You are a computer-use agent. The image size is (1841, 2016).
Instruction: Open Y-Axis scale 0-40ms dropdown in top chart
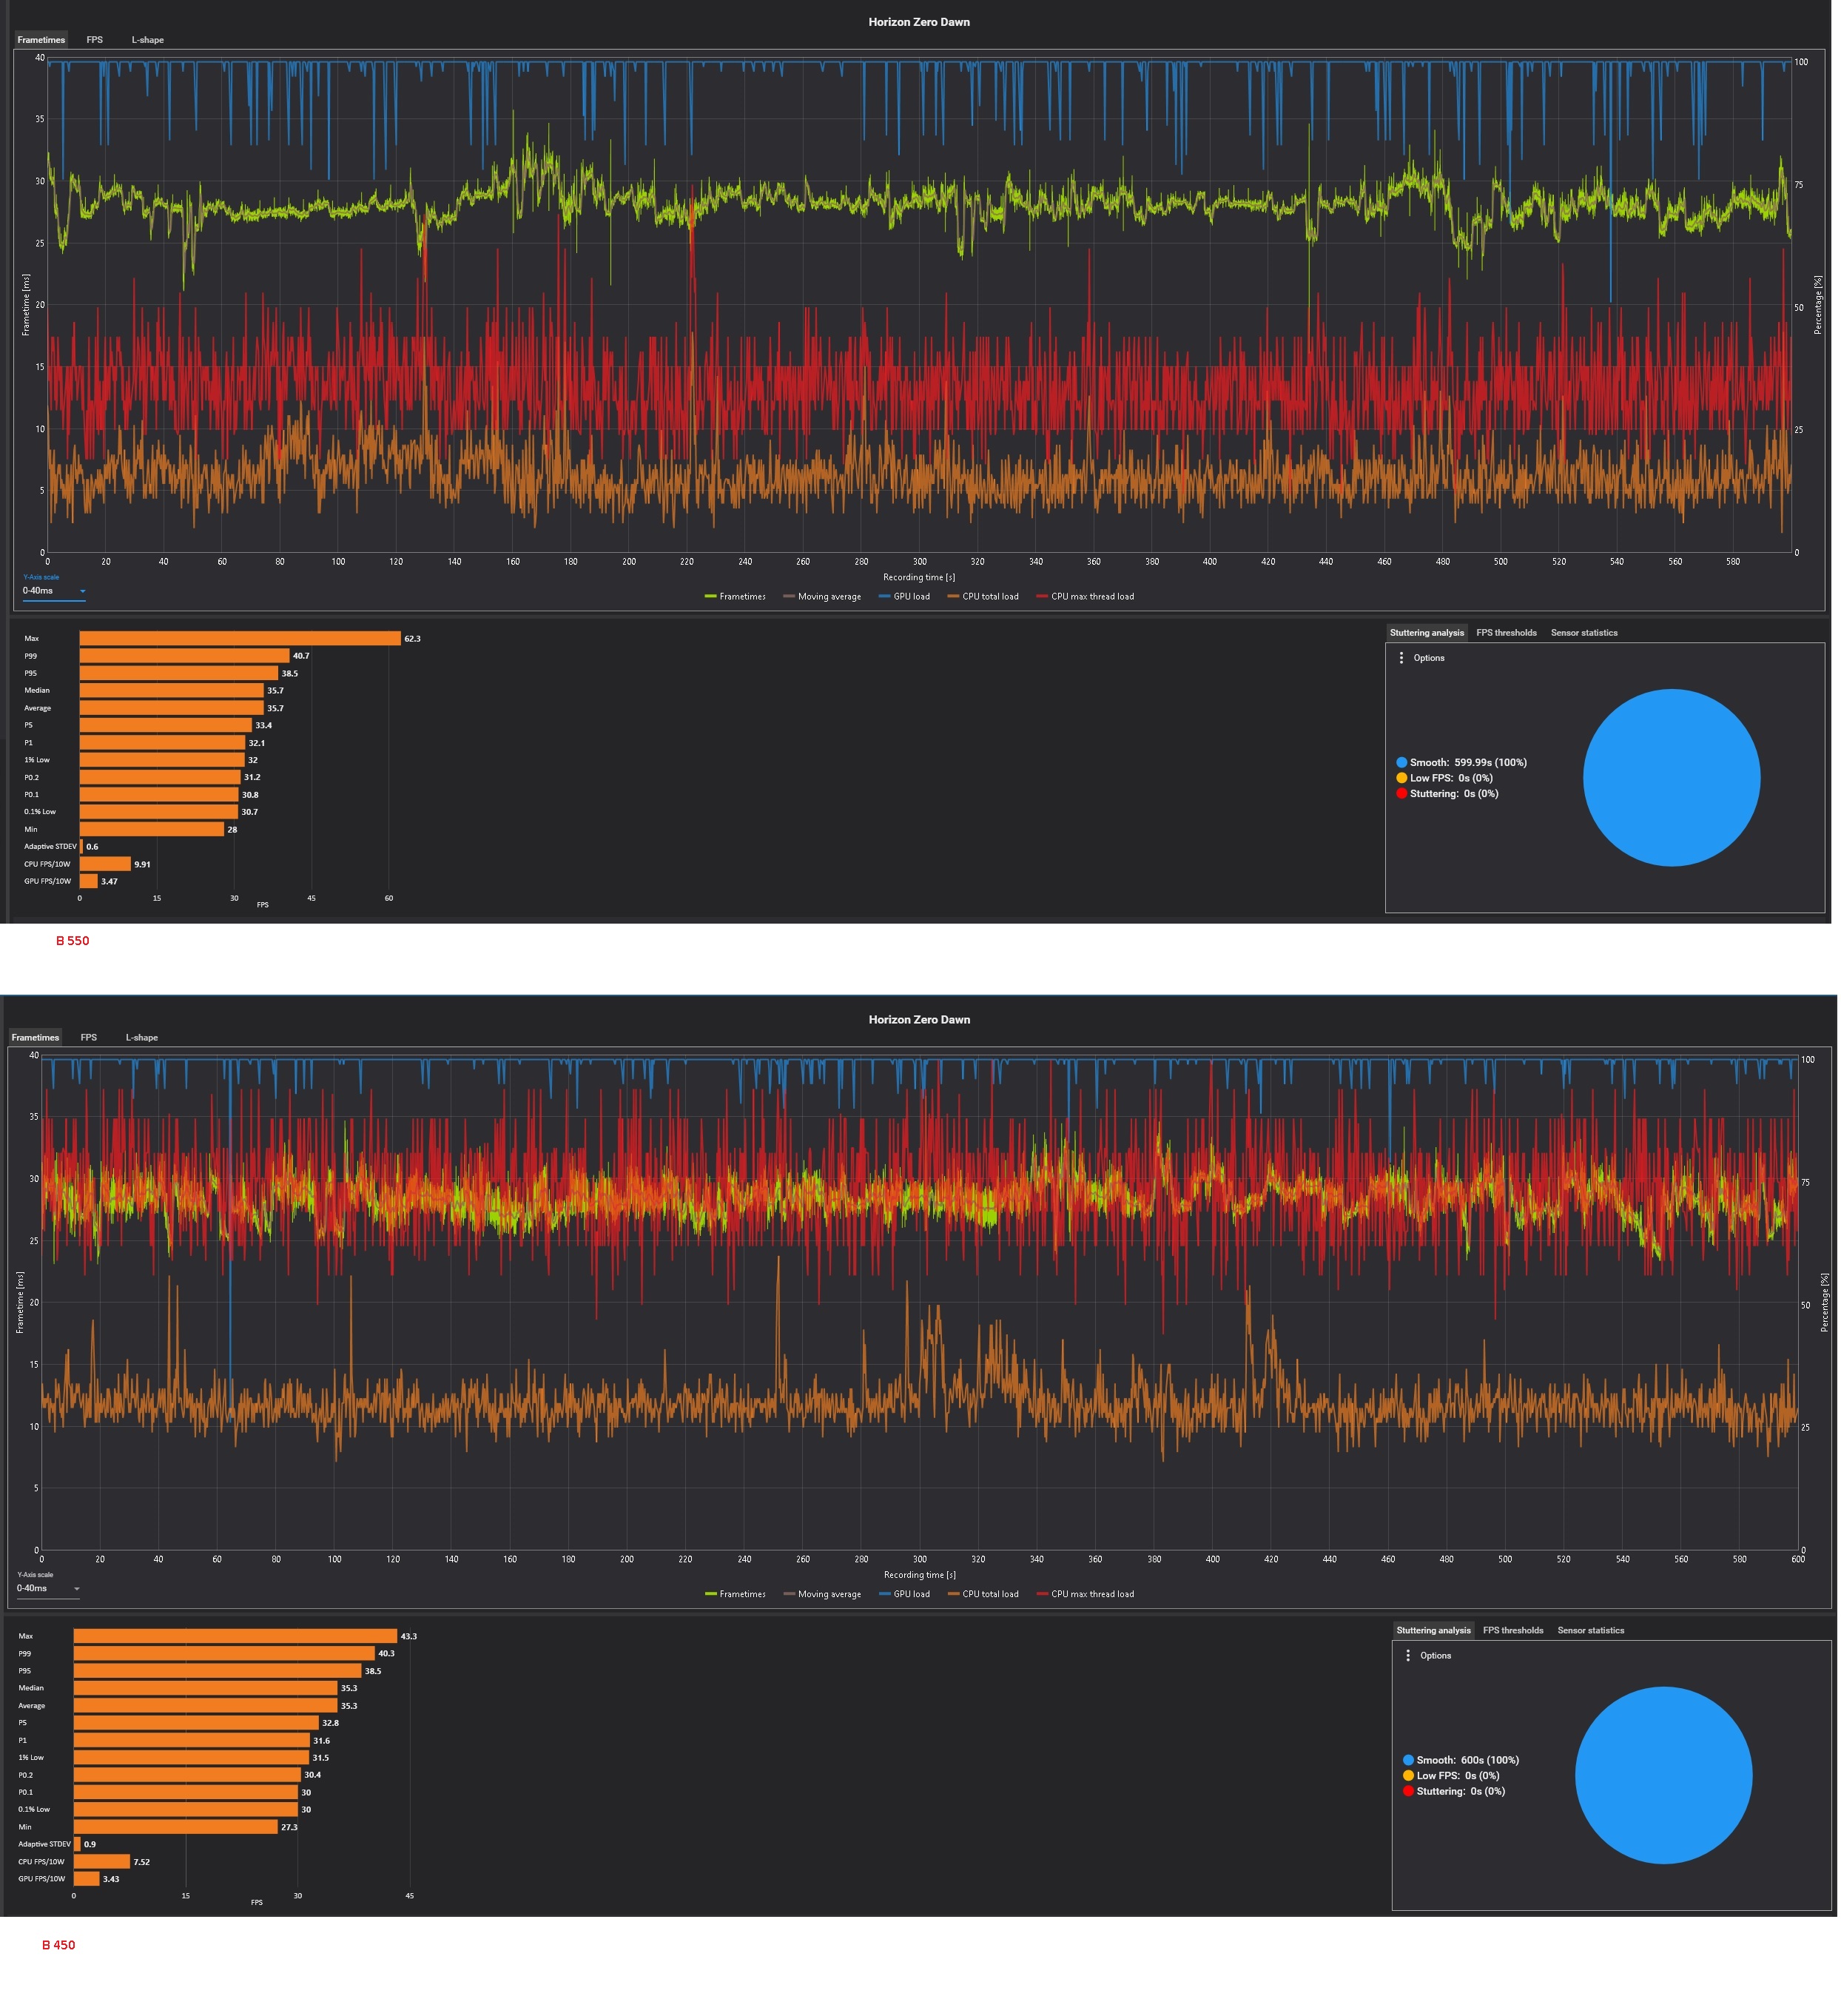pyautogui.click(x=54, y=591)
